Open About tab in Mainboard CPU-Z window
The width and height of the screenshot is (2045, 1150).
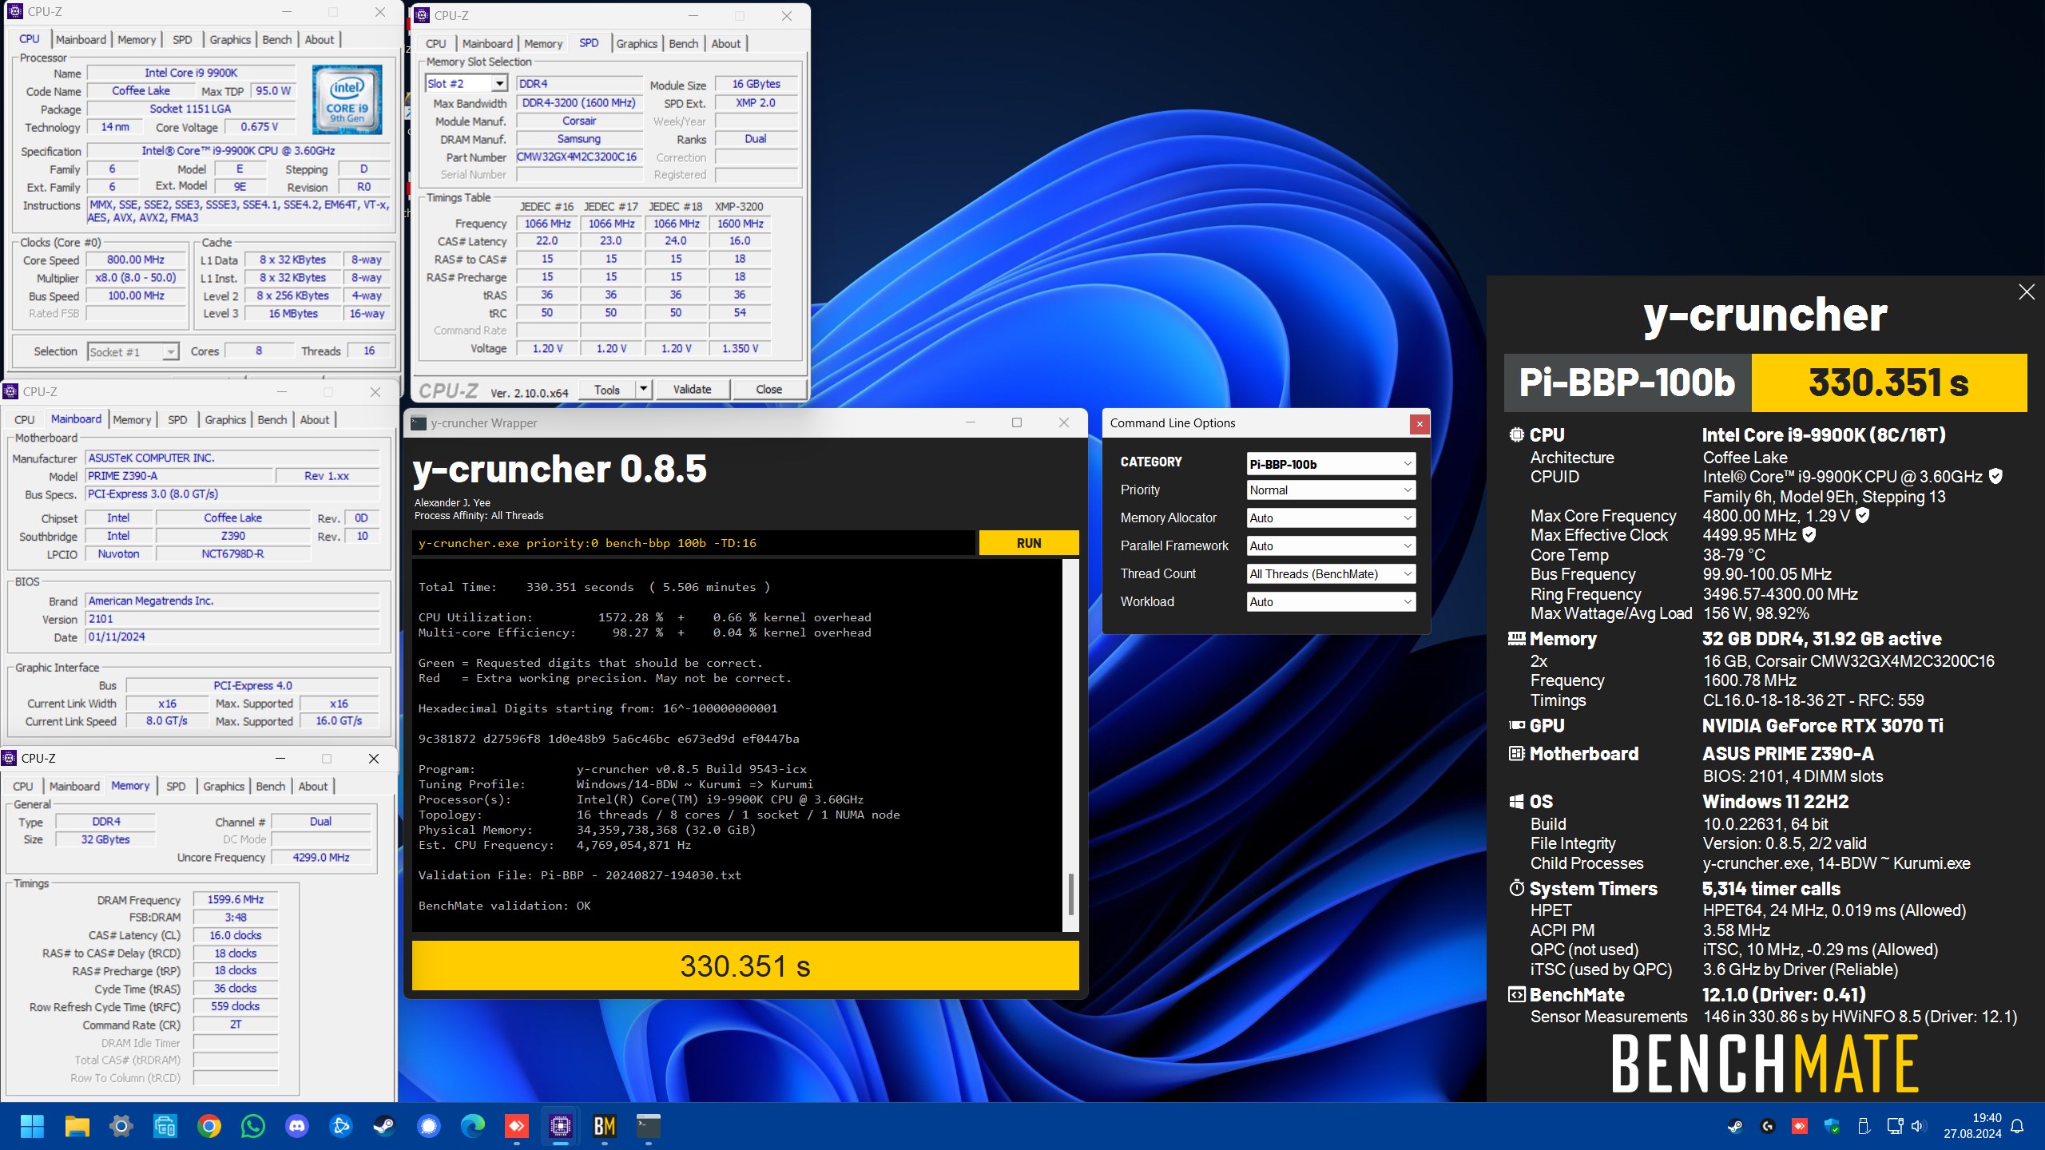tap(314, 419)
